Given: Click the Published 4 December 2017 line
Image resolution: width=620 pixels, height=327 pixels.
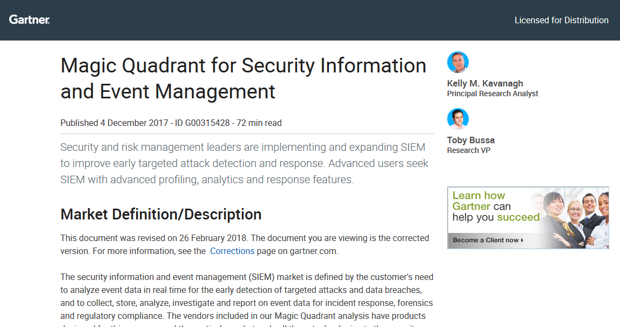Looking at the screenshot, I should point(171,123).
